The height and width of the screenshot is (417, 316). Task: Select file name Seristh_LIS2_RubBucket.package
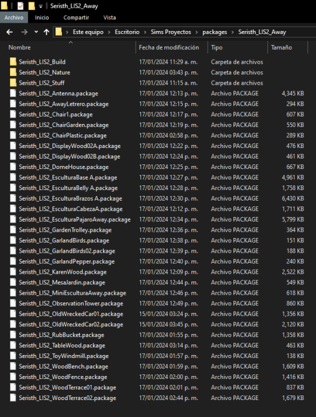coord(61,335)
